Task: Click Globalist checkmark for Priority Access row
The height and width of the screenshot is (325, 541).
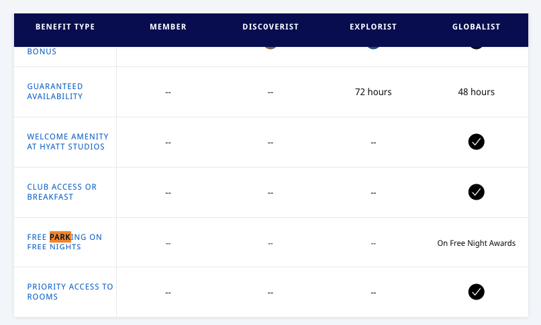Action: pos(476,291)
